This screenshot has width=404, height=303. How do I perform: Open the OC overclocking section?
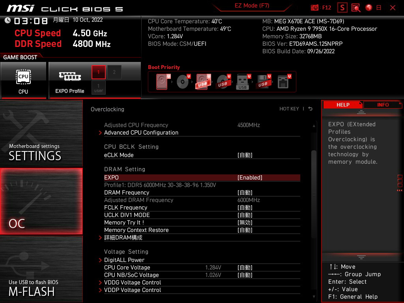[x=41, y=201]
